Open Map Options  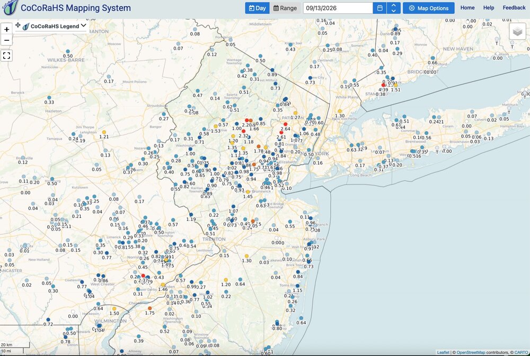(x=429, y=8)
